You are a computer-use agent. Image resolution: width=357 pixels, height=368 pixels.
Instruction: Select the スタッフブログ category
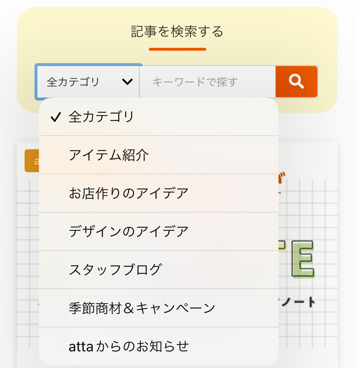pyautogui.click(x=159, y=270)
